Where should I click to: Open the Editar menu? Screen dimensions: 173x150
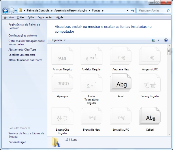(21, 17)
